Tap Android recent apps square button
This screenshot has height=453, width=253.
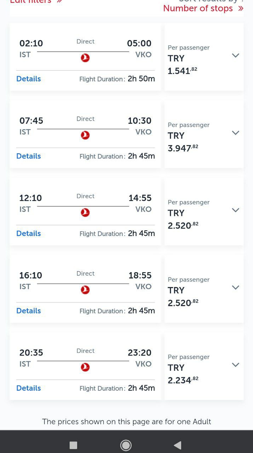pos(73,445)
